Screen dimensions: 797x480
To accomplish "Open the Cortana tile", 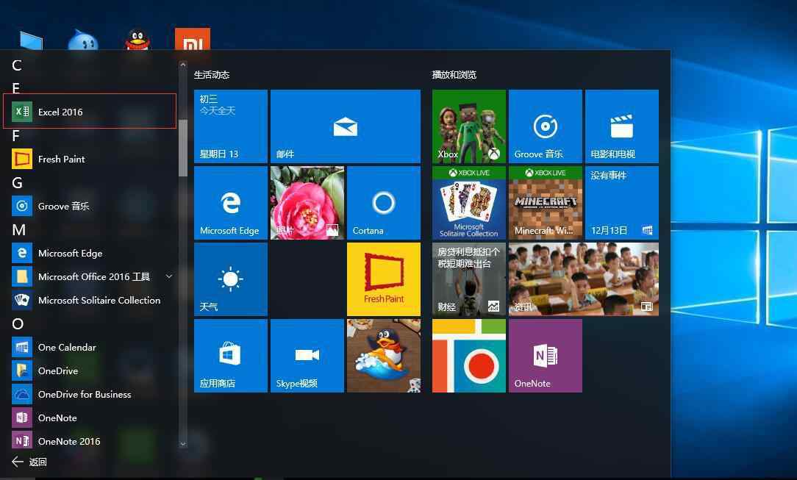I will [x=384, y=203].
